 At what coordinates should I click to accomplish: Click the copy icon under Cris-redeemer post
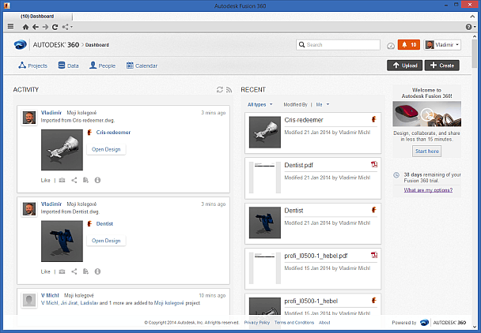pos(85,180)
